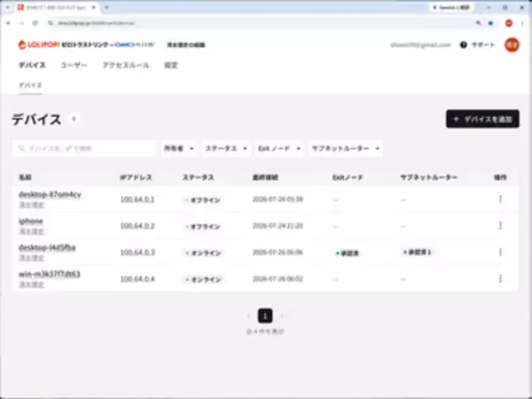Open device win-m3k37f7dt63
532x399 pixels.
point(50,274)
